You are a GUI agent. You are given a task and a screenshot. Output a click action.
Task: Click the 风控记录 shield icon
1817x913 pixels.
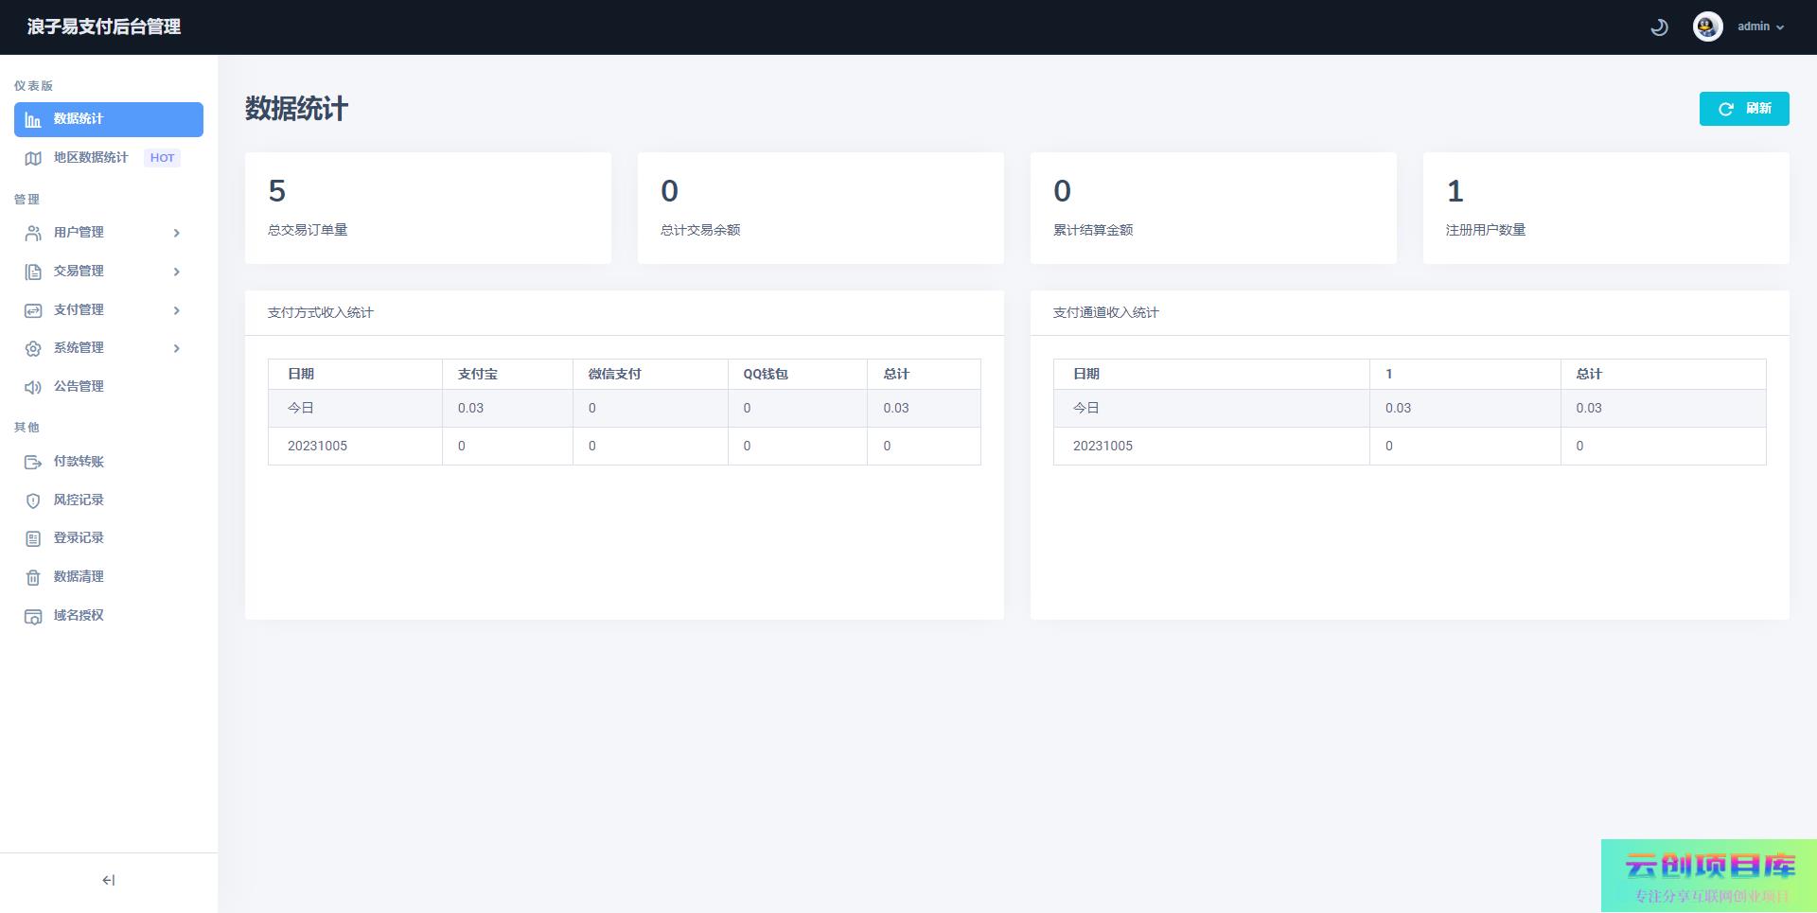click(33, 500)
